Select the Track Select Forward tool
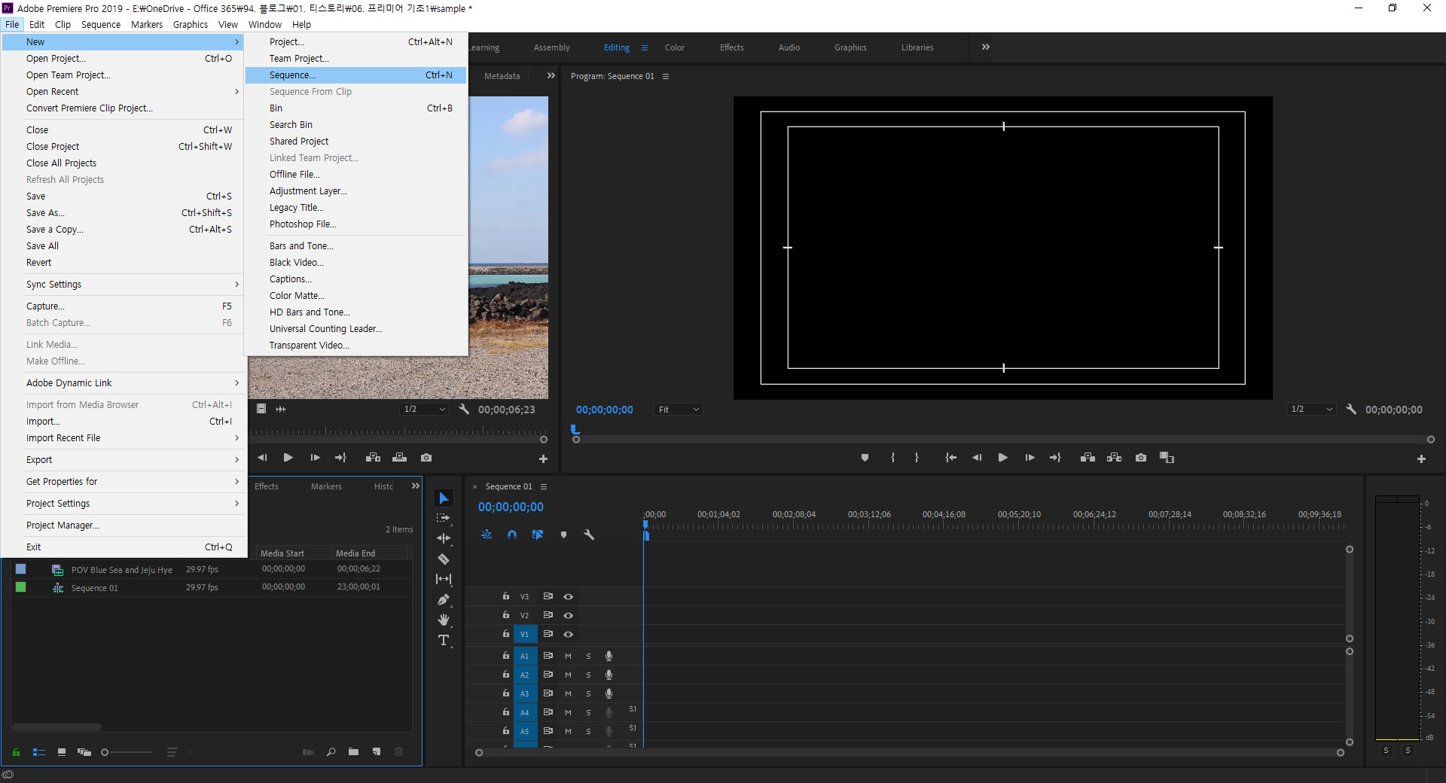The image size is (1446, 783). [444, 518]
